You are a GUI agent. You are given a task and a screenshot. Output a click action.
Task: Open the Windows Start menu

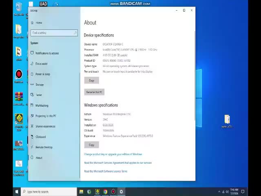17,192
